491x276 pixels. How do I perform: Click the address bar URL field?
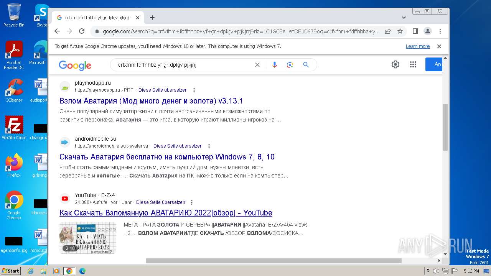point(241,31)
